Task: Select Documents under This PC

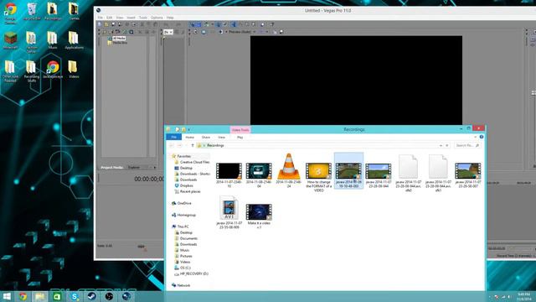Action: (186, 238)
